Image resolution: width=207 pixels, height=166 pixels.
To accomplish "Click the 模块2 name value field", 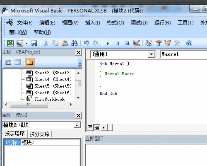I will (51, 142).
